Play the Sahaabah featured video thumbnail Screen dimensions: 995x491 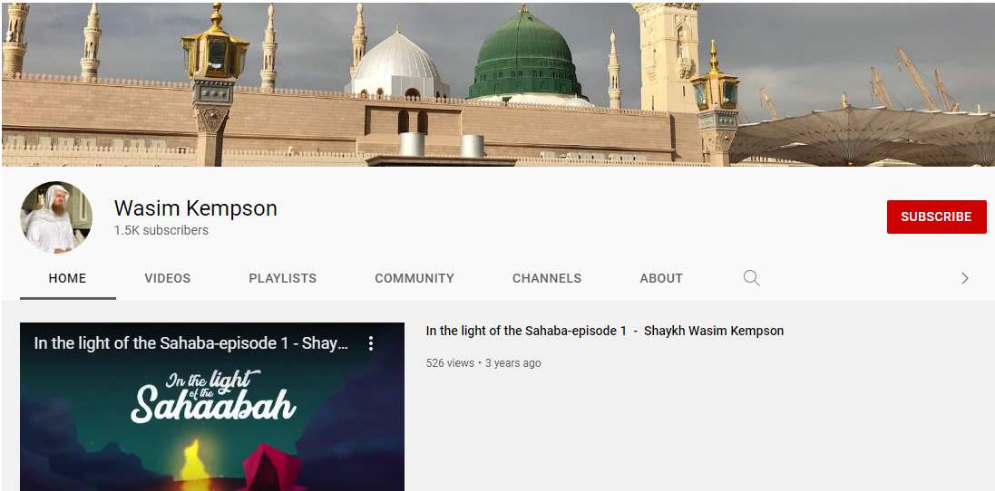click(212, 417)
